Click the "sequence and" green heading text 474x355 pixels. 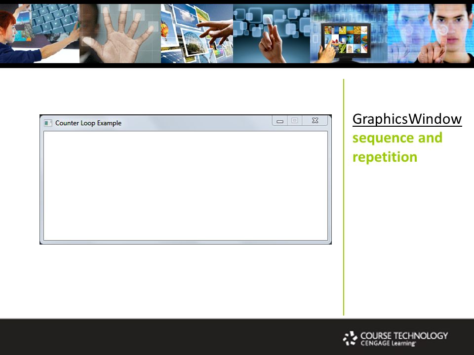coord(397,138)
